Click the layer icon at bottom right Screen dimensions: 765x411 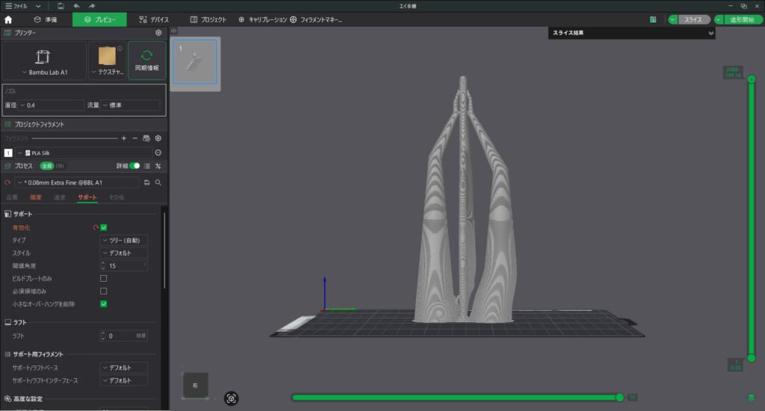[x=752, y=398]
